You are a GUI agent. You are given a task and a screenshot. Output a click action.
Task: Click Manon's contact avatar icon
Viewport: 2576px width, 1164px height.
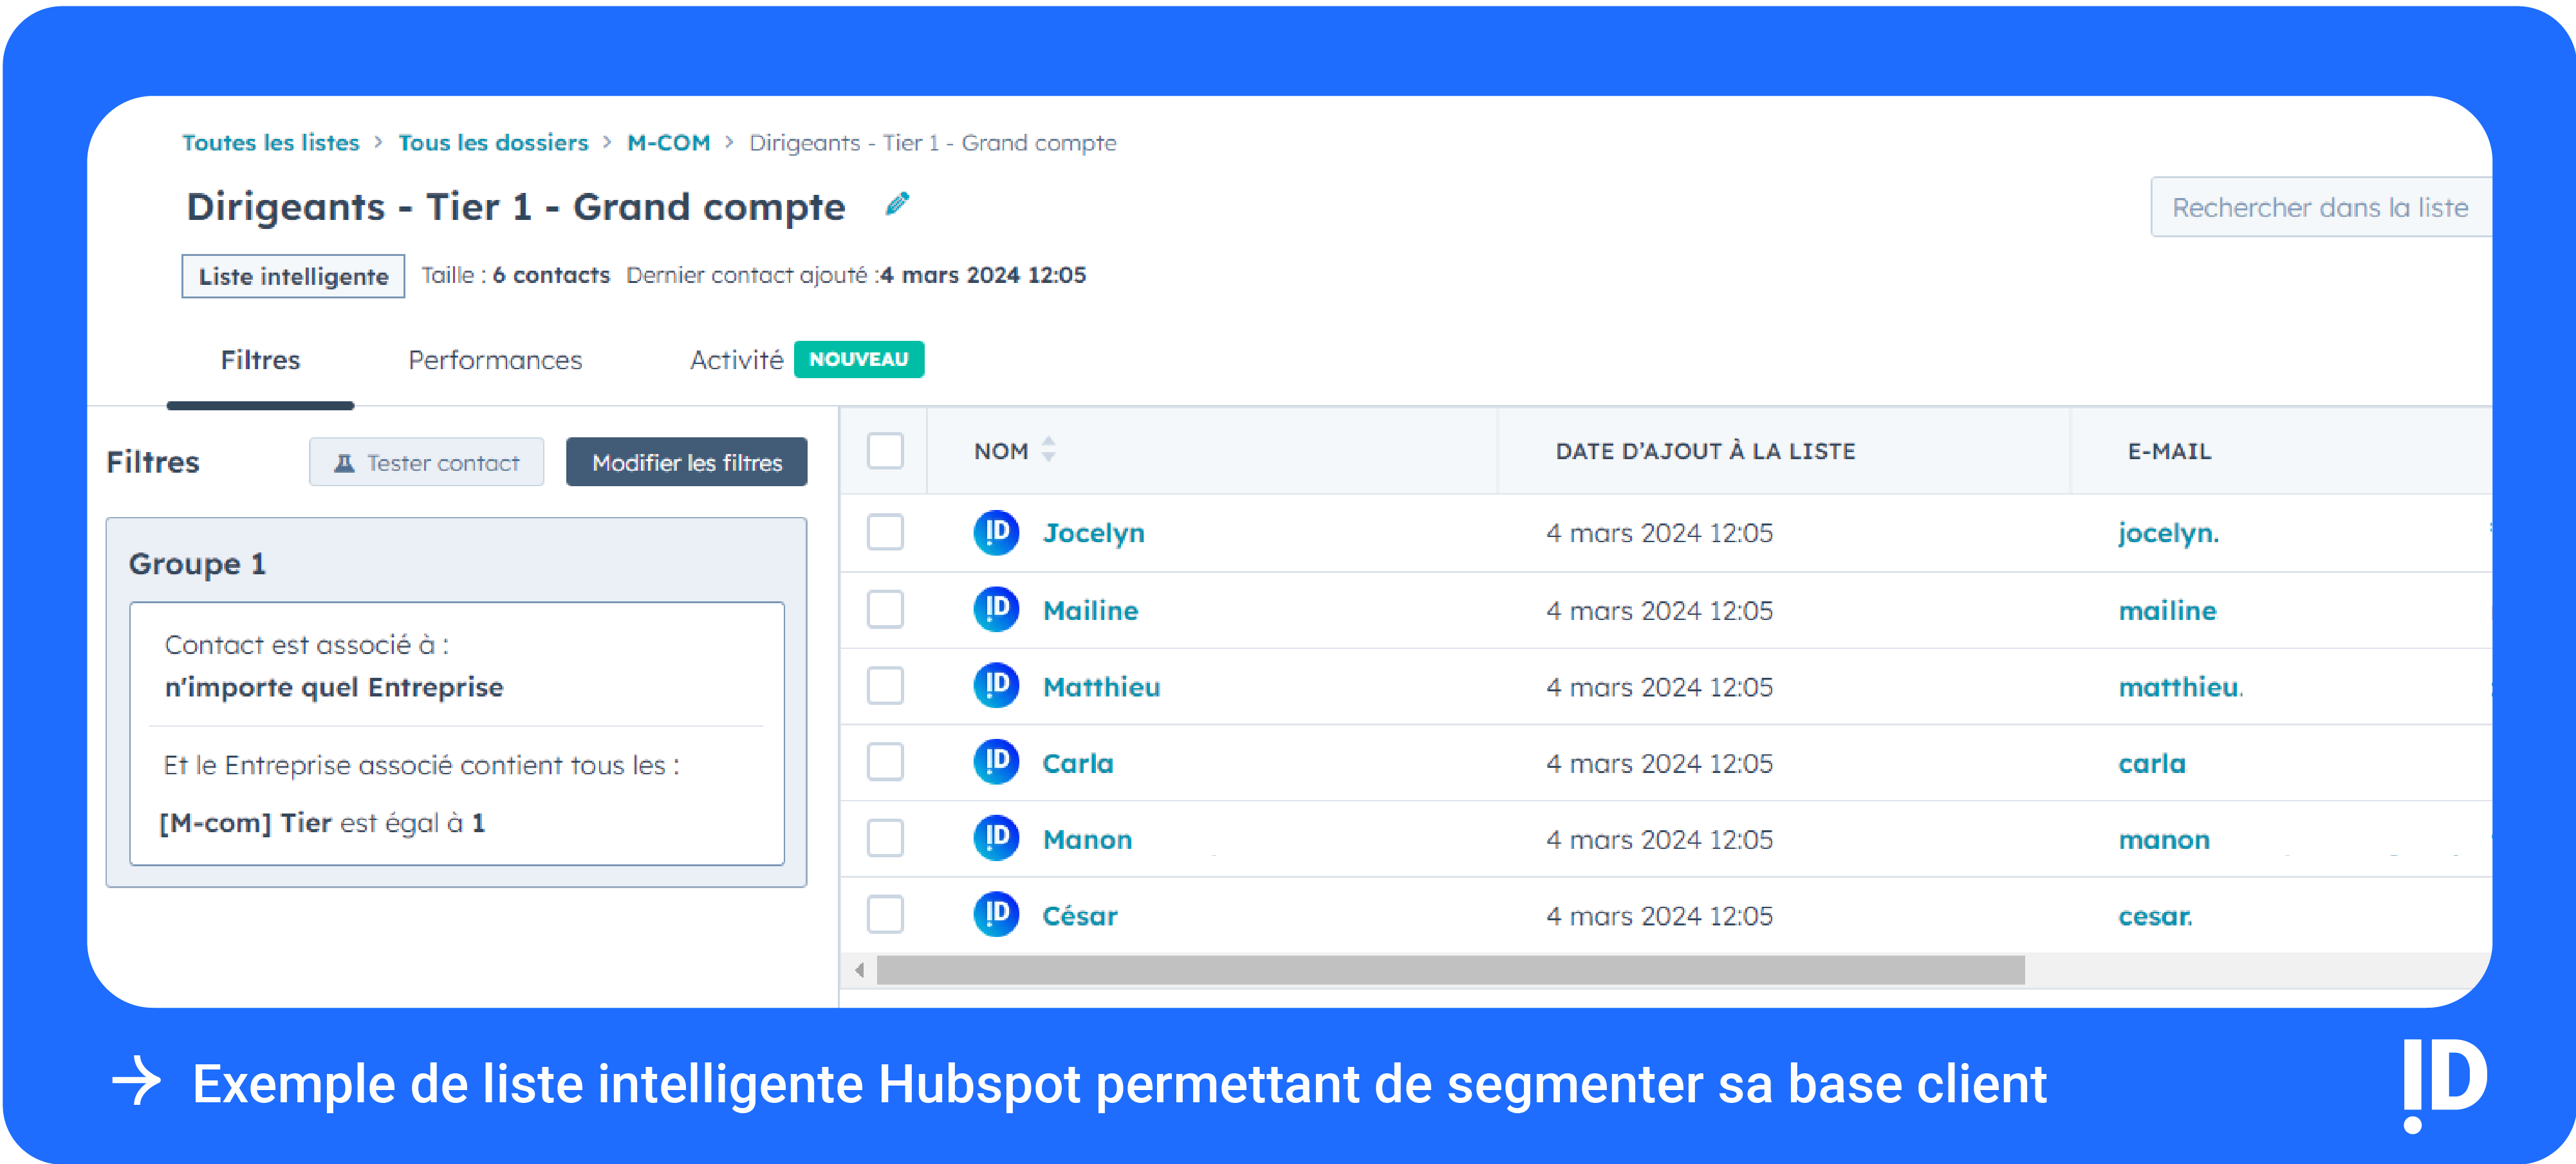996,839
